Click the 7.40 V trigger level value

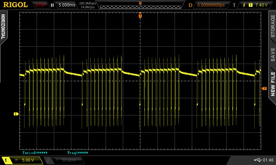click(261, 5)
